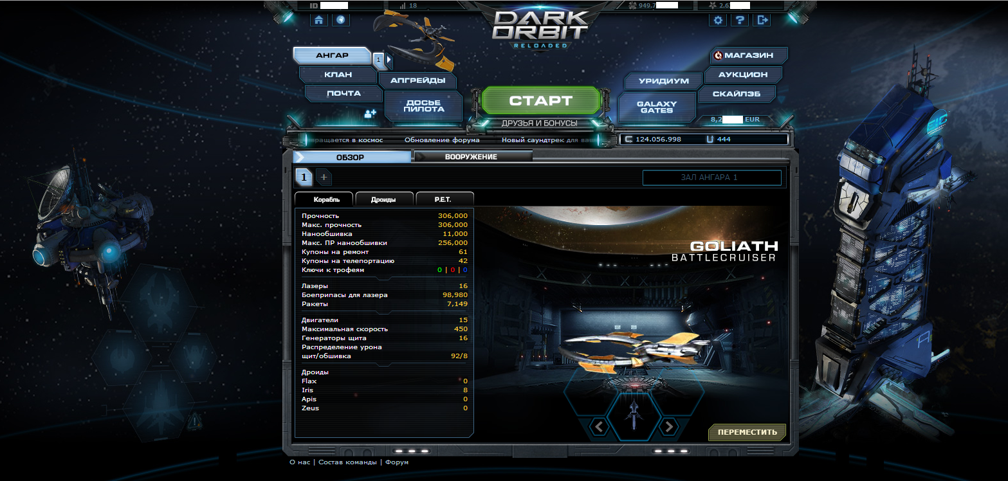Screen dimensions: 1008x481
Task: Select the Корабль tab
Action: point(324,199)
